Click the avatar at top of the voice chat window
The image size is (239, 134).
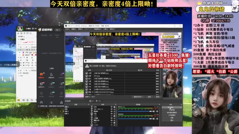[20, 28]
